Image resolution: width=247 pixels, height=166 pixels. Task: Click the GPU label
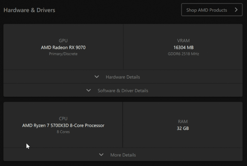63,41
